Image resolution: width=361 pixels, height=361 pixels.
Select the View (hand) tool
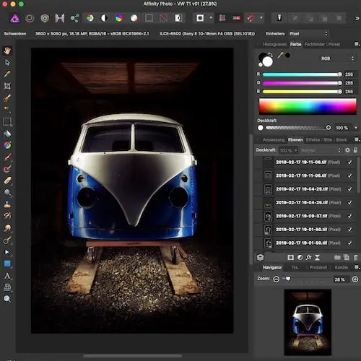[7, 51]
